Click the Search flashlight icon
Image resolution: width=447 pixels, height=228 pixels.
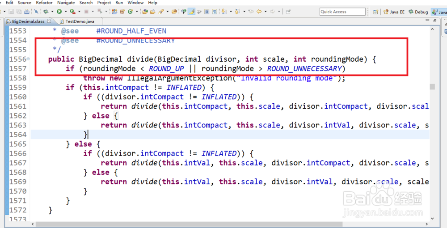click(161, 12)
